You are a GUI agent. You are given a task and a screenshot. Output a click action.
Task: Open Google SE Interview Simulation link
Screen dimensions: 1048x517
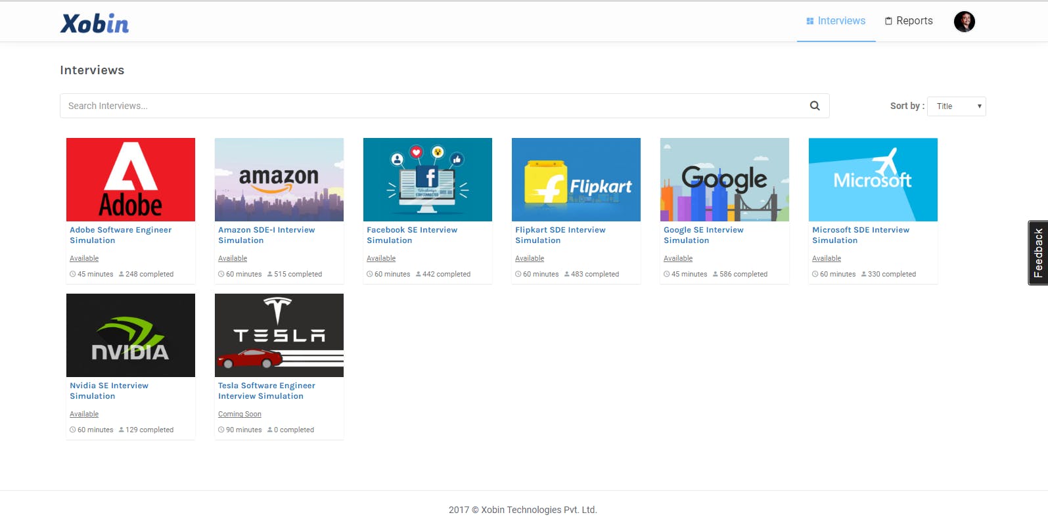click(x=704, y=235)
